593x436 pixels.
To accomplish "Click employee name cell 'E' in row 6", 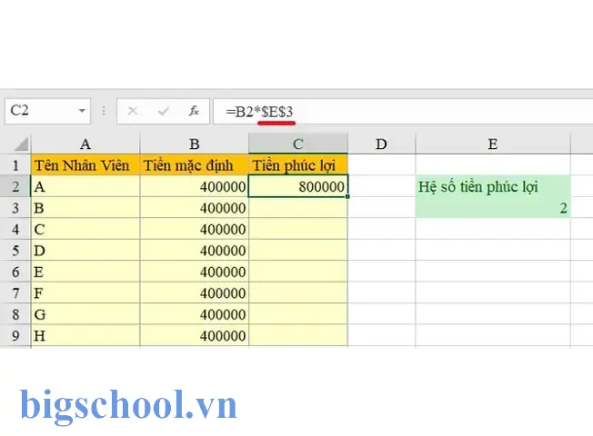I will click(85, 272).
